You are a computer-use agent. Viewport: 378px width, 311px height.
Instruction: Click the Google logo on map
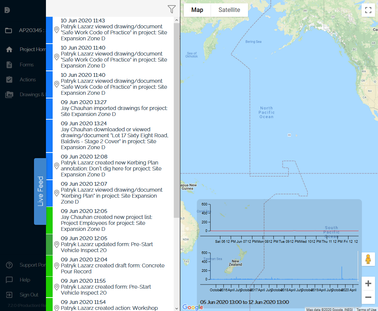point(193,307)
